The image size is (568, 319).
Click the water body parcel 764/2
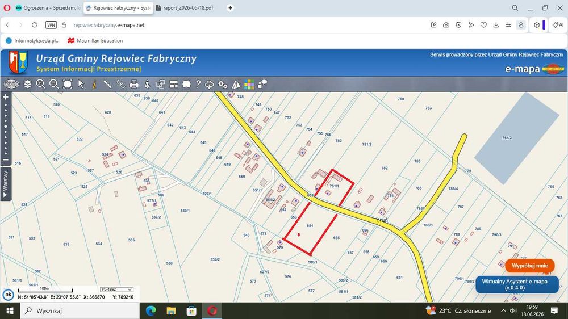516,138
